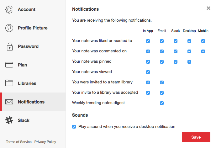Screen dimensions: 216x148
Task: Open the Account settings tab
Action: pyautogui.click(x=26, y=9)
